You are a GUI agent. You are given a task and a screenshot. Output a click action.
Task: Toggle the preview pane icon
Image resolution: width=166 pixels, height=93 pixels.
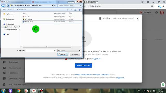[x=75, y=10]
